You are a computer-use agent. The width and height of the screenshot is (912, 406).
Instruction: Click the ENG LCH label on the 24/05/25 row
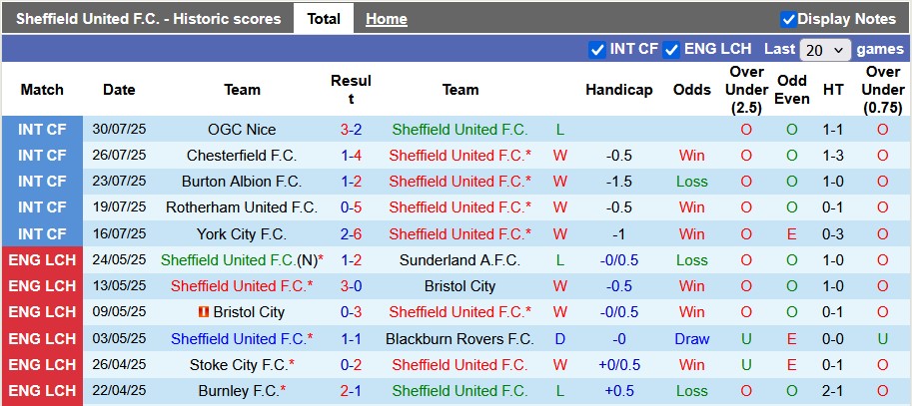(42, 259)
